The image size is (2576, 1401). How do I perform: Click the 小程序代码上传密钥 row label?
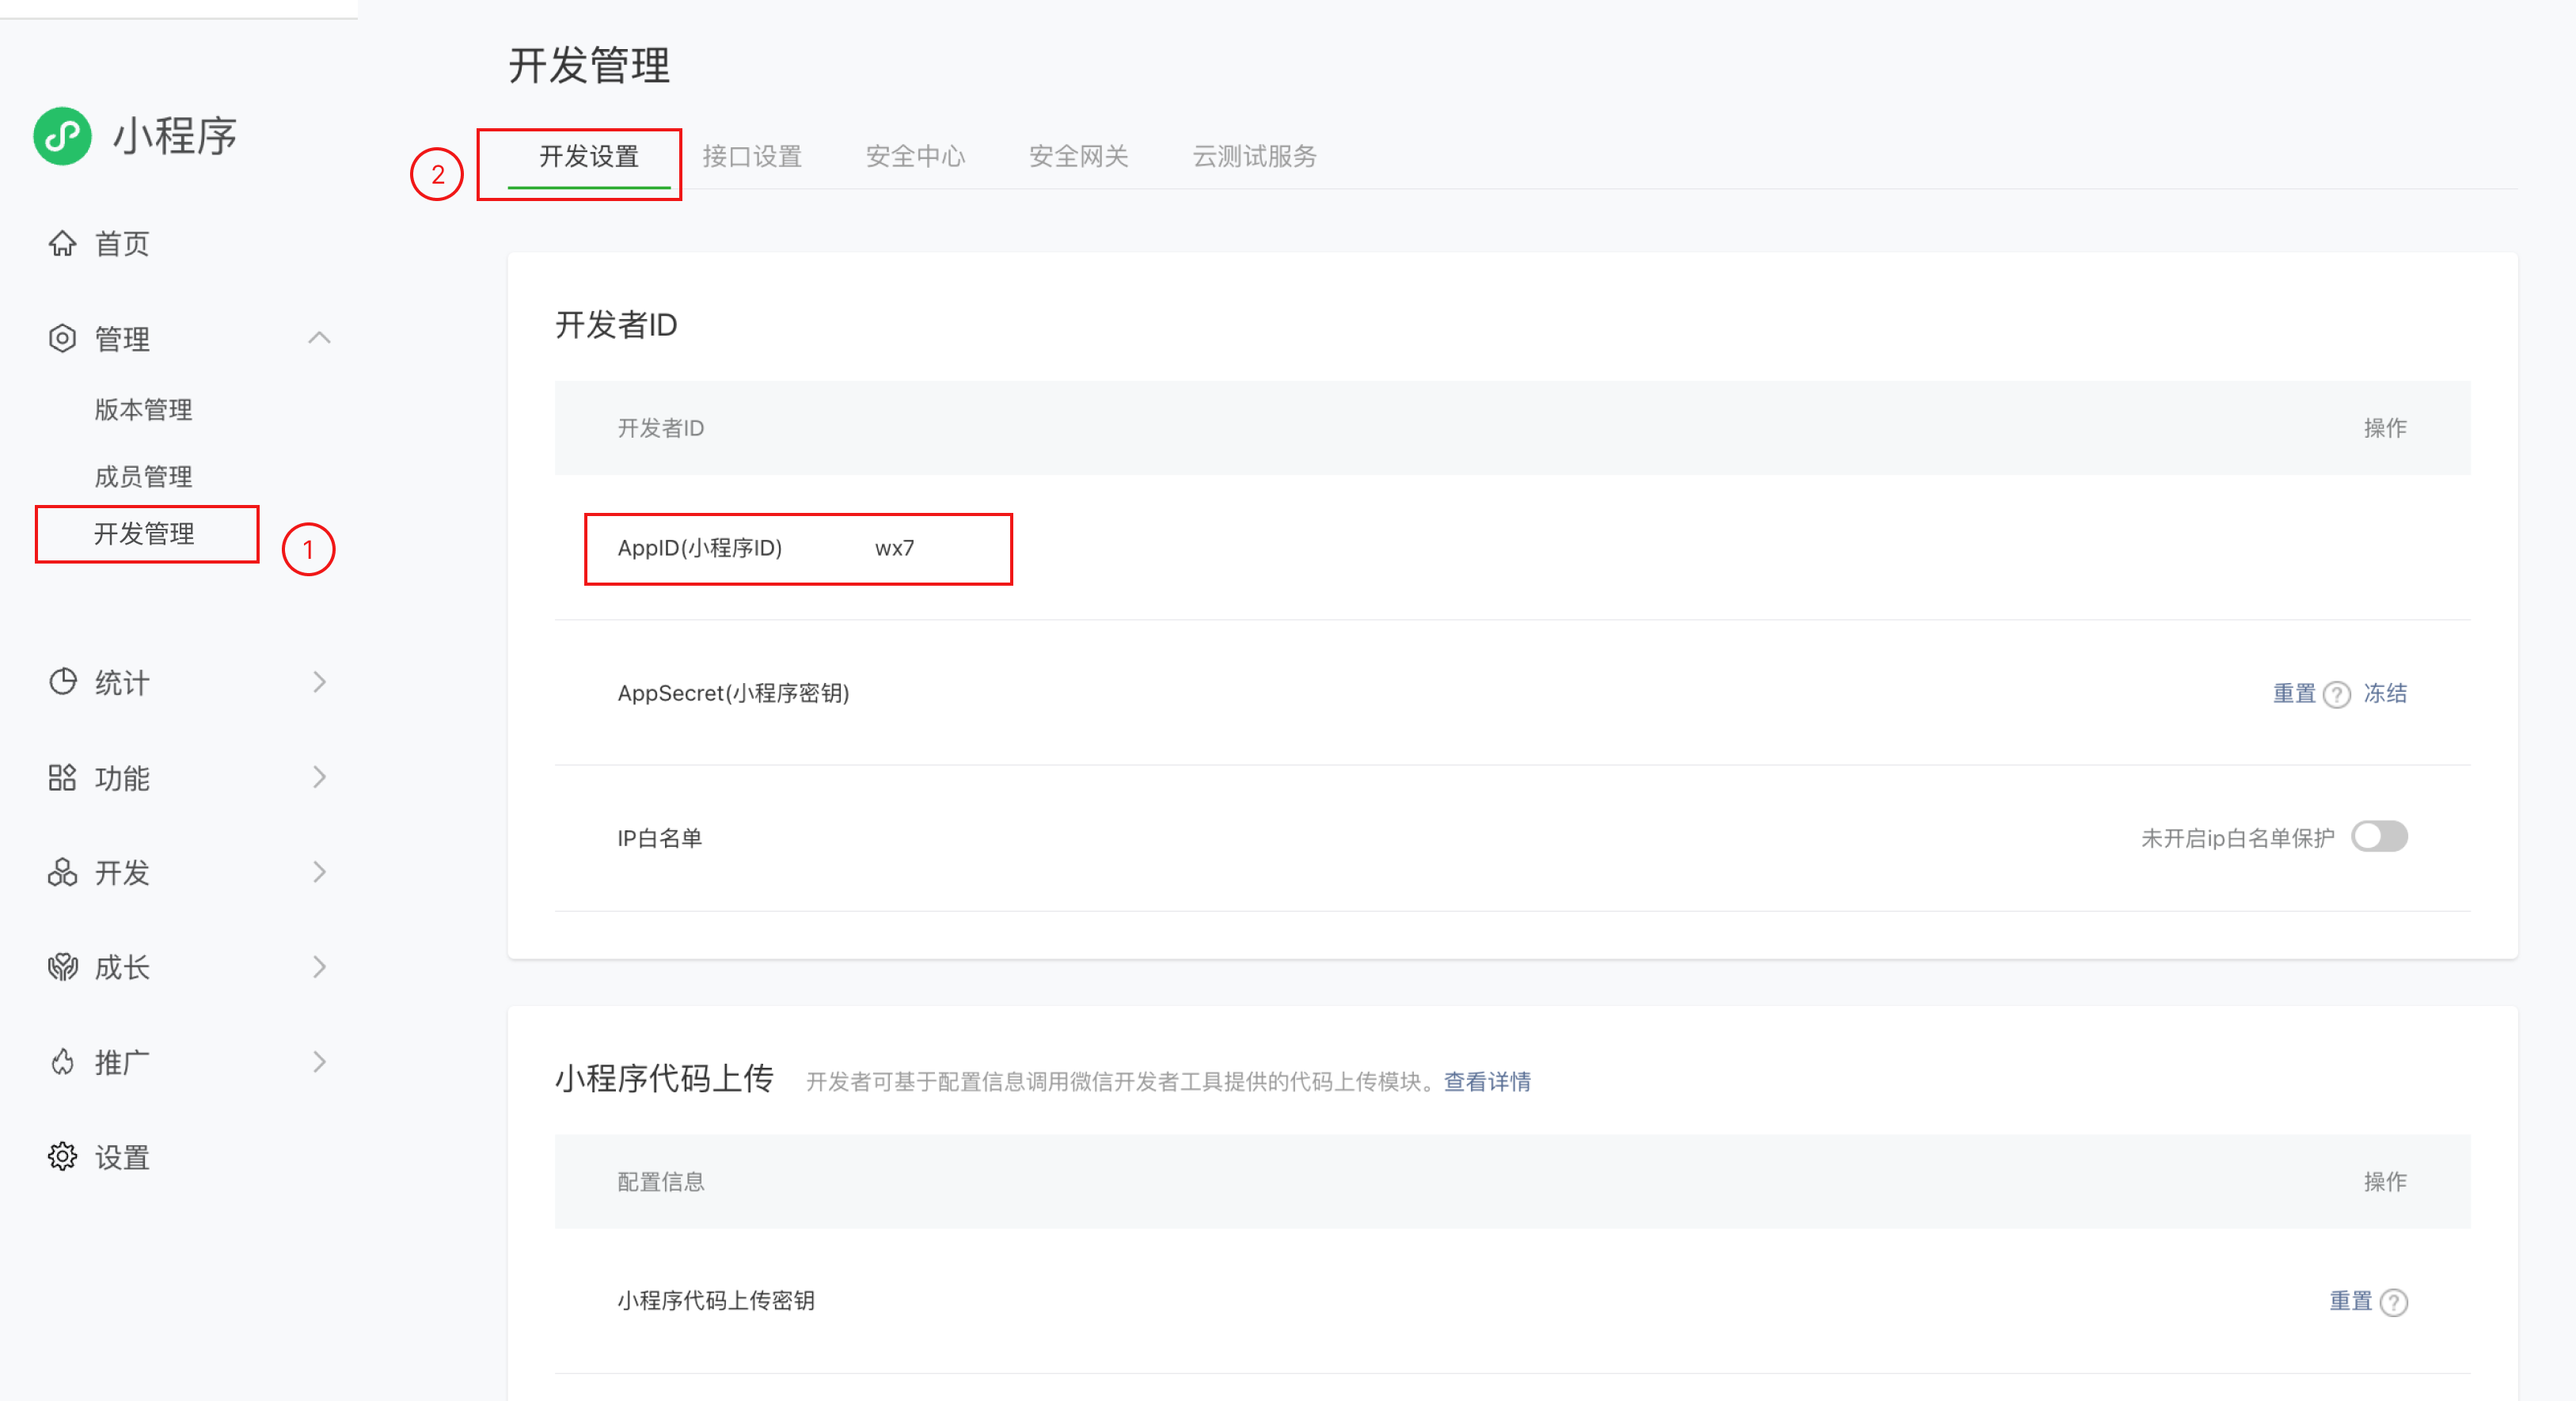pos(715,1301)
